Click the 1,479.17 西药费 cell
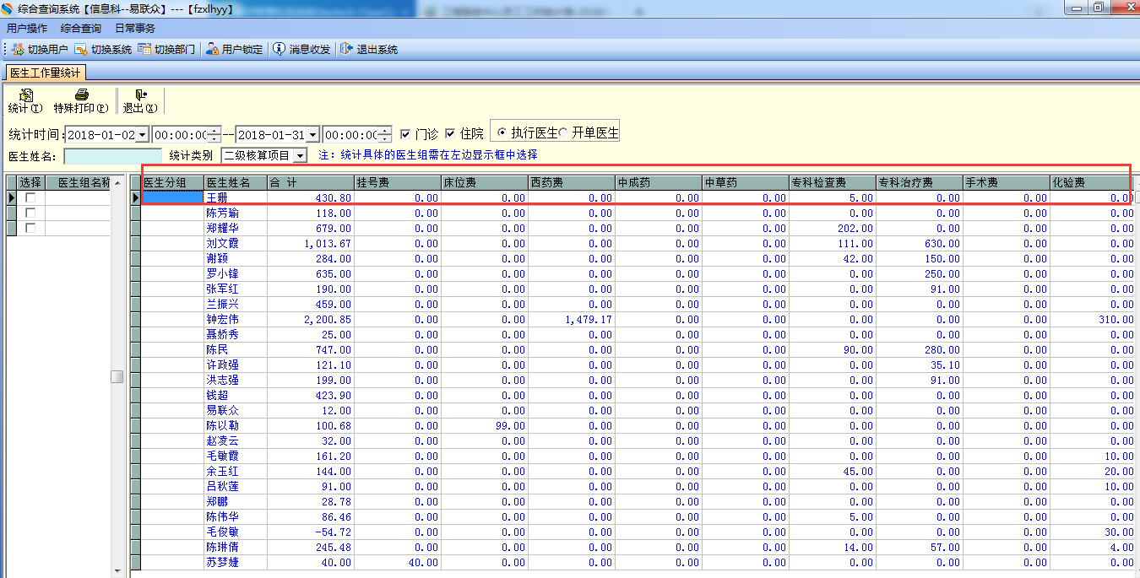 [572, 320]
